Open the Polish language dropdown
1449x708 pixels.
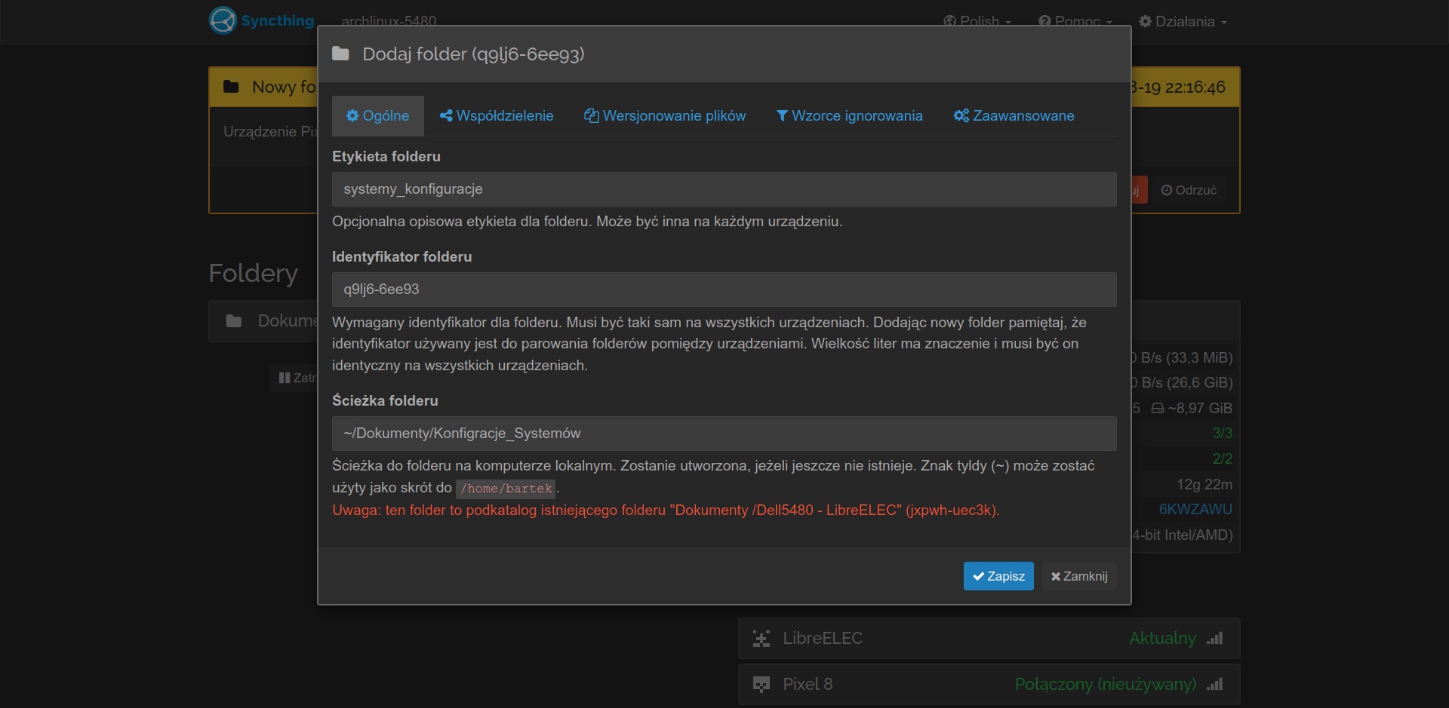pyautogui.click(x=977, y=21)
